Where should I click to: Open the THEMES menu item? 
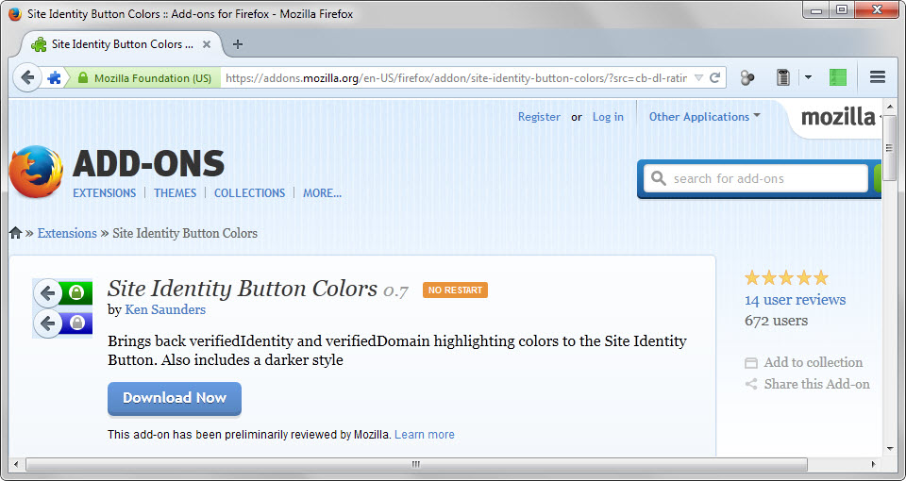pos(176,192)
